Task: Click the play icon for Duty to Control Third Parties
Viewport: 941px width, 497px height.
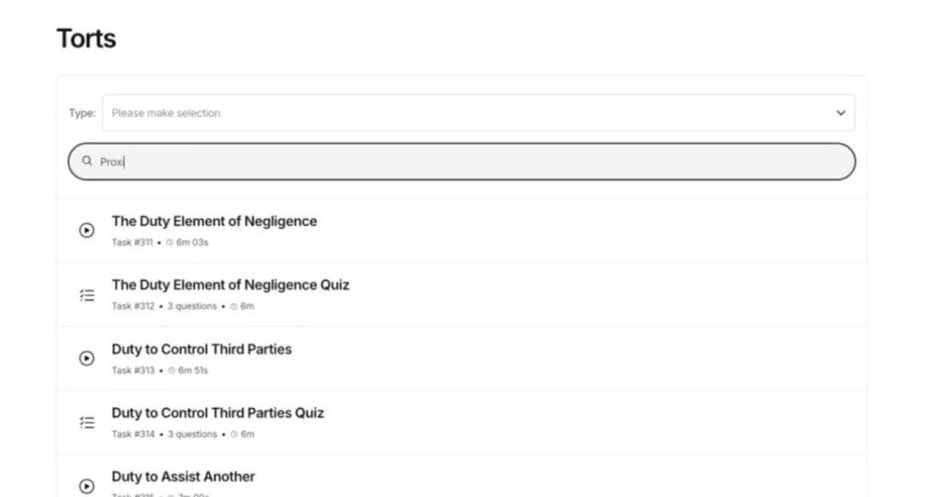Action: pos(87,358)
